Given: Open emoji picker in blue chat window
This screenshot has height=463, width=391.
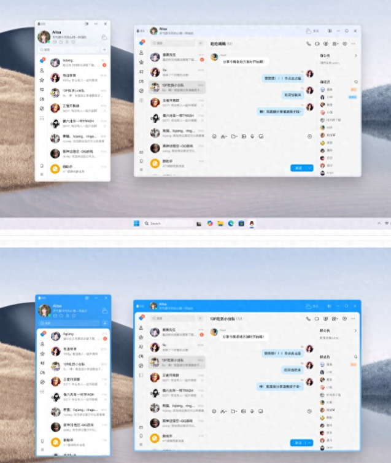Looking at the screenshot, I should coord(214,411).
